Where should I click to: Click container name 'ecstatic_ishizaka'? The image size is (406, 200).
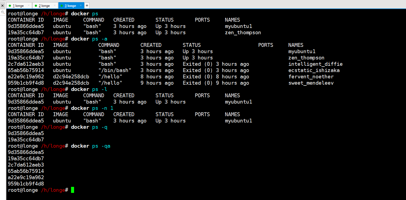coord(314,70)
